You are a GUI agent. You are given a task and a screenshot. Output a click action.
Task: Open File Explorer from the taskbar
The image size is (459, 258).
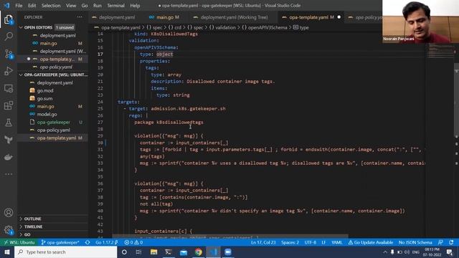pos(153,252)
